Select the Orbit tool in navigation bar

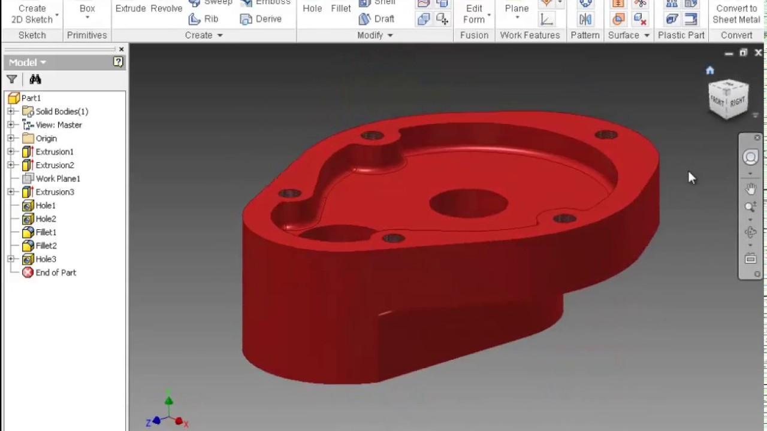pyautogui.click(x=750, y=232)
